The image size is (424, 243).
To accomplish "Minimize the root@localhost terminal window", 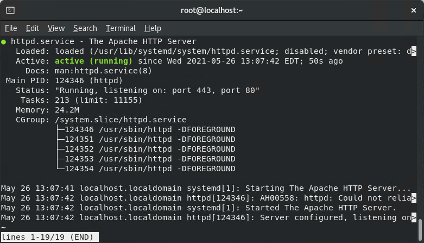I will pos(382,10).
